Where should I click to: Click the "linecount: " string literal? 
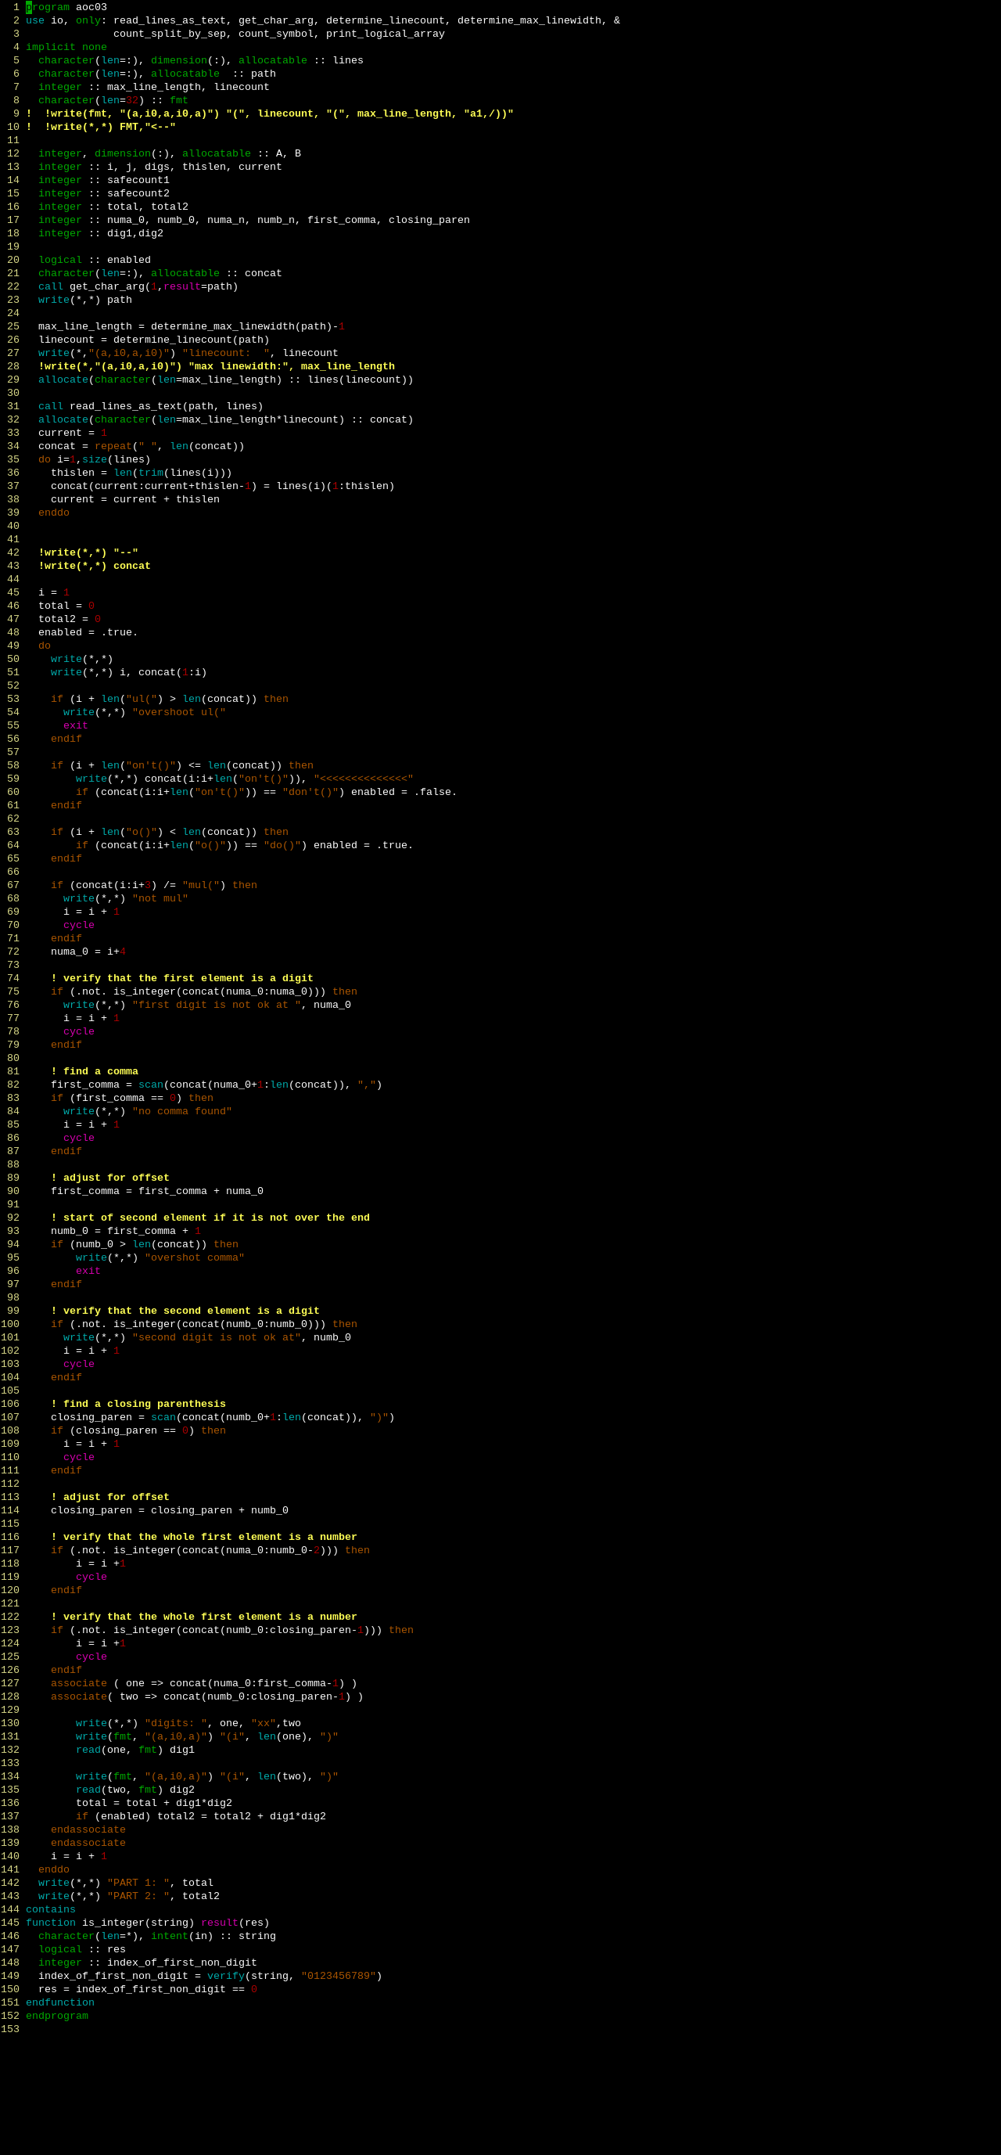tap(226, 354)
